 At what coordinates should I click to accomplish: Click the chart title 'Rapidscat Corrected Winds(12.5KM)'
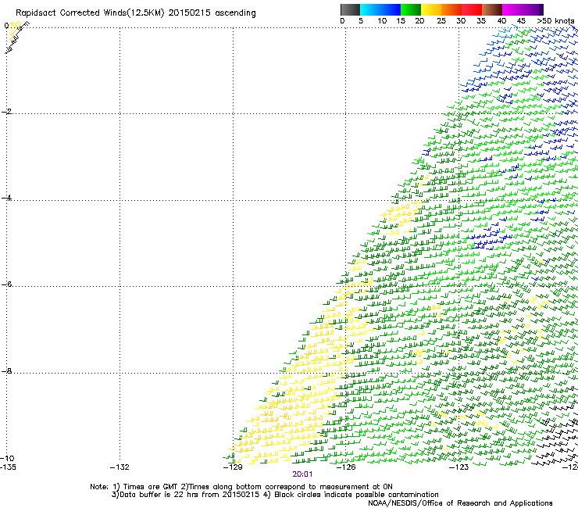(90, 13)
